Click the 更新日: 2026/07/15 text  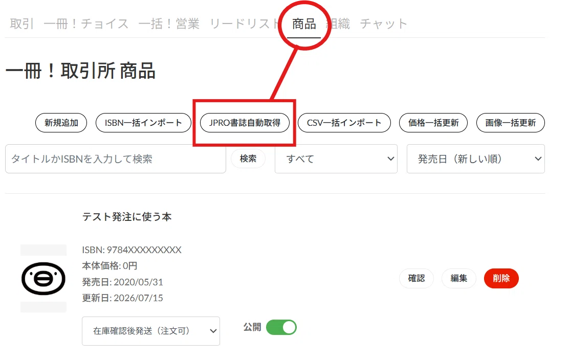coord(122,298)
